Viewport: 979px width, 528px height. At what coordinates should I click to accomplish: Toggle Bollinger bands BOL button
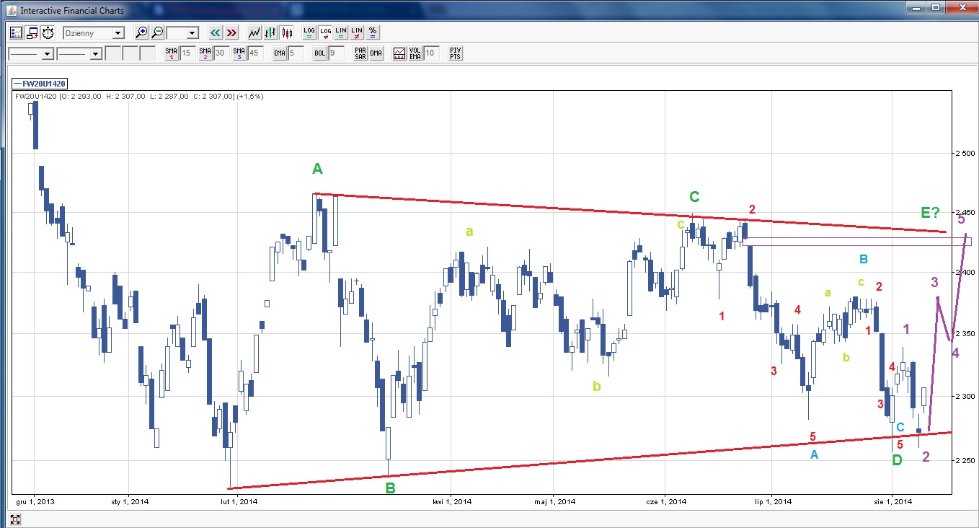pyautogui.click(x=320, y=53)
